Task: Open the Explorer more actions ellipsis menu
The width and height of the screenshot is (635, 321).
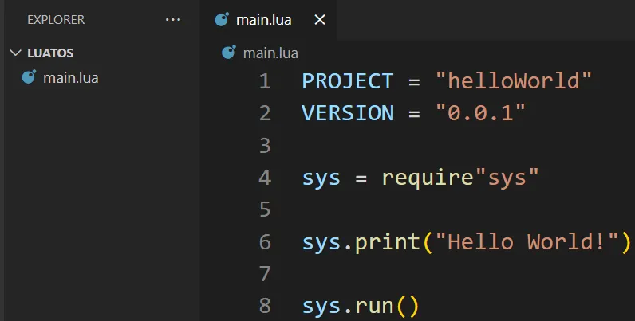Action: [x=173, y=20]
